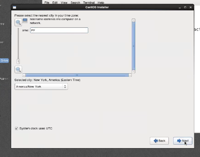Open the Help menu in terminal window
The image size is (200, 157).
[x=101, y=3]
